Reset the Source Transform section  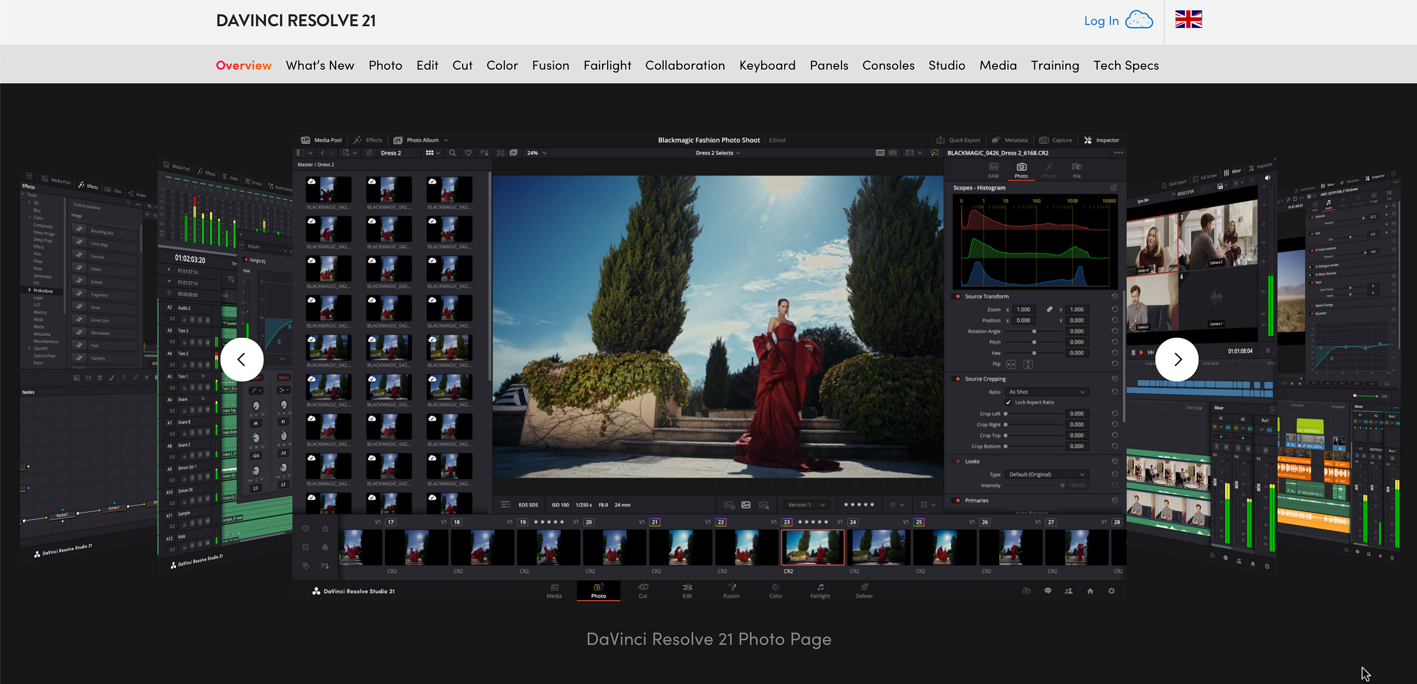[x=1115, y=296]
